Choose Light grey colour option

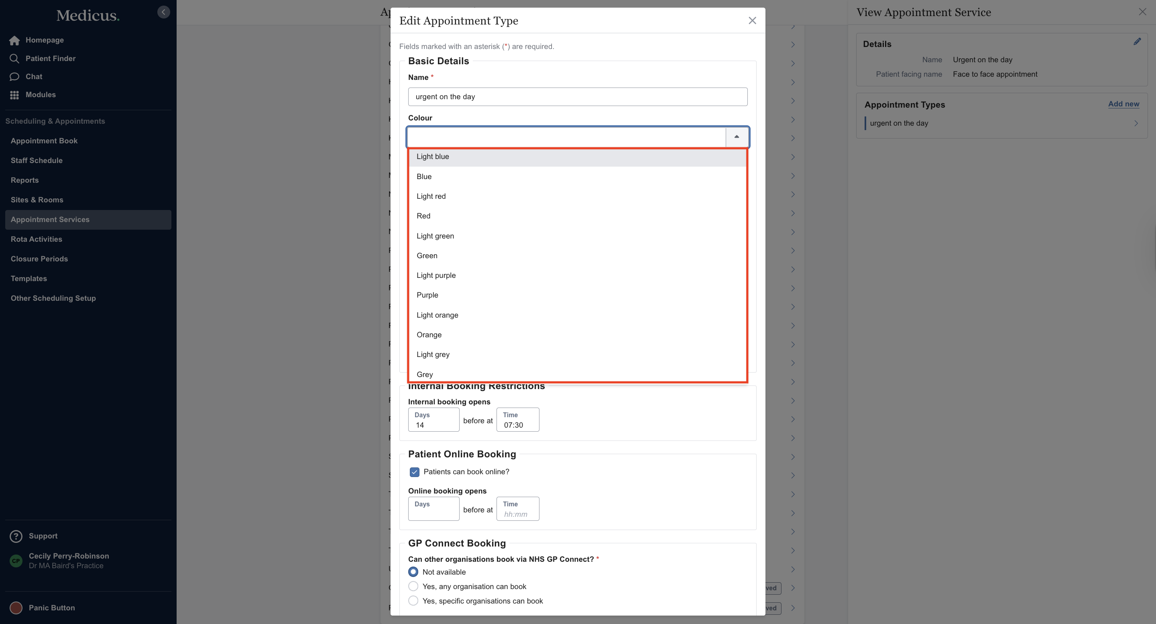pos(577,355)
